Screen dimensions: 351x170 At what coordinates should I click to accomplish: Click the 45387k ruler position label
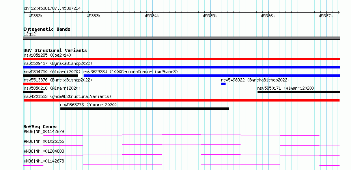pos(326,16)
